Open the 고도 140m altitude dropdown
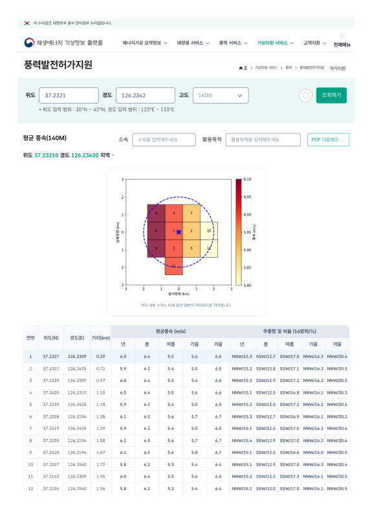 [221, 95]
